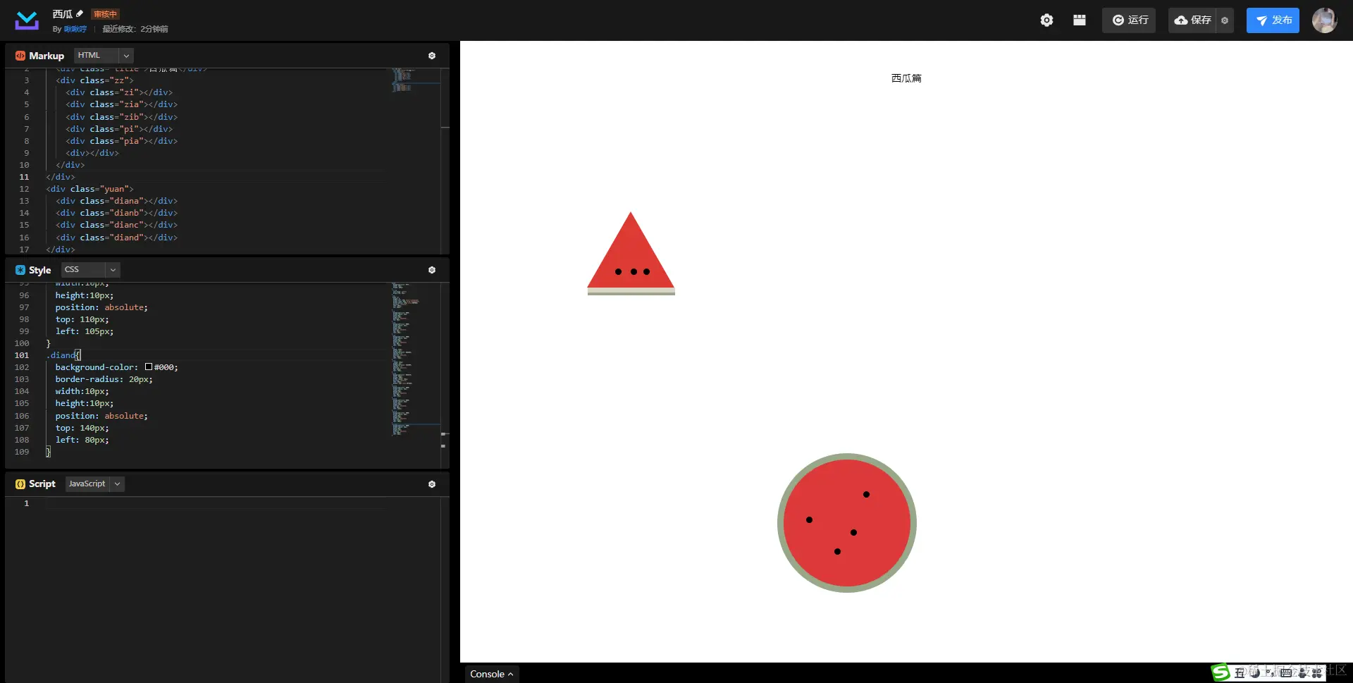
Task: Place cursor on <div class="zz"> line
Action: click(94, 80)
